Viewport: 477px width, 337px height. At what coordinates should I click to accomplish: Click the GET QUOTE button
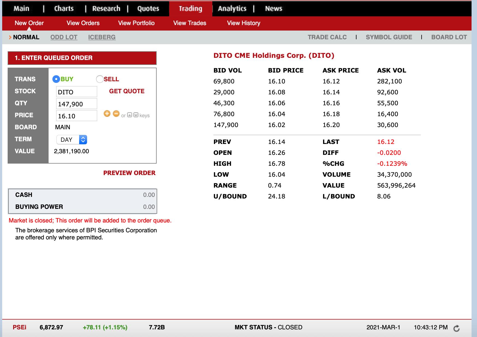point(127,91)
